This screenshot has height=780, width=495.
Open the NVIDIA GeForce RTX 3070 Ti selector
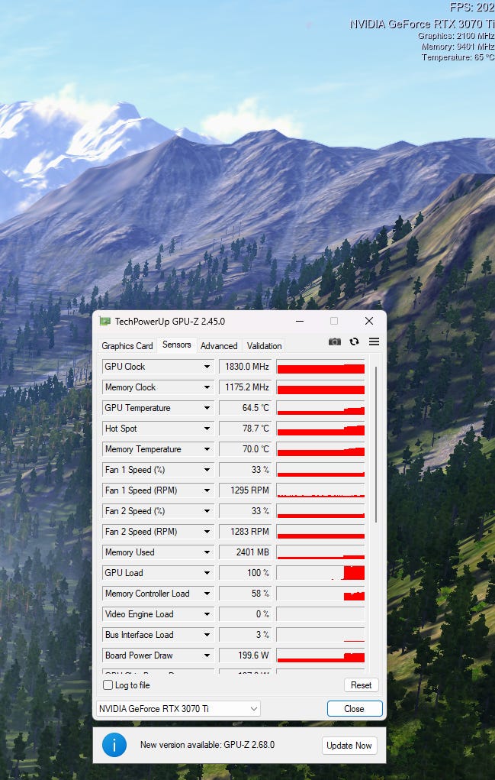coord(178,708)
